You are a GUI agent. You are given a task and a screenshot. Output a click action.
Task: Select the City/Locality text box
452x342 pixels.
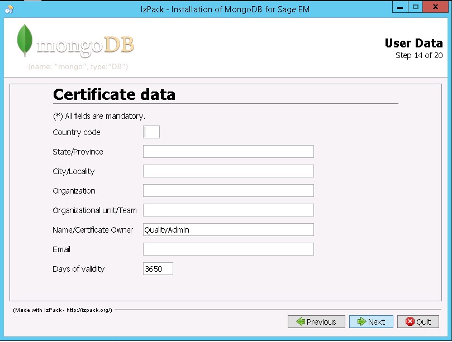(229, 171)
